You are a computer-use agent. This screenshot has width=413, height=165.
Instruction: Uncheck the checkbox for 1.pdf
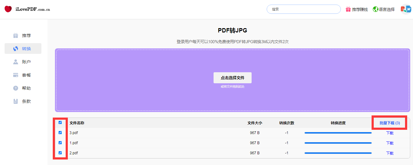click(x=60, y=143)
